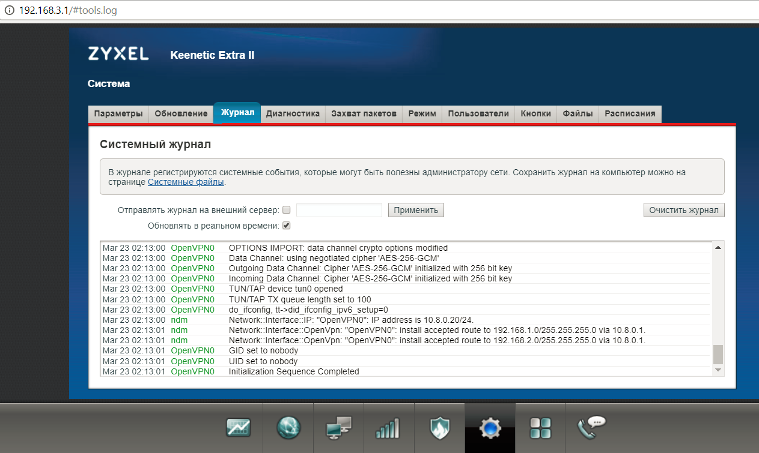759x453 pixels.
Task: Switch to the Захват пакетов tab
Action: (x=364, y=113)
